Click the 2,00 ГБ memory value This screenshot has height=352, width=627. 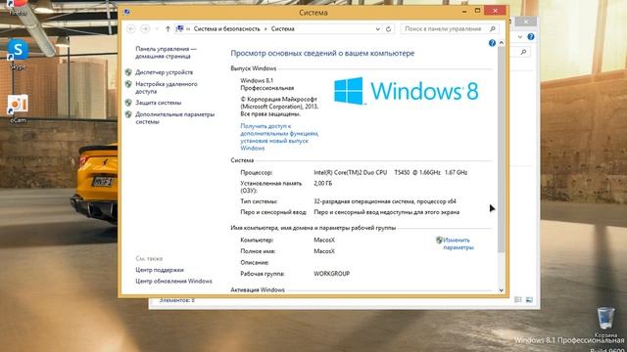(322, 183)
